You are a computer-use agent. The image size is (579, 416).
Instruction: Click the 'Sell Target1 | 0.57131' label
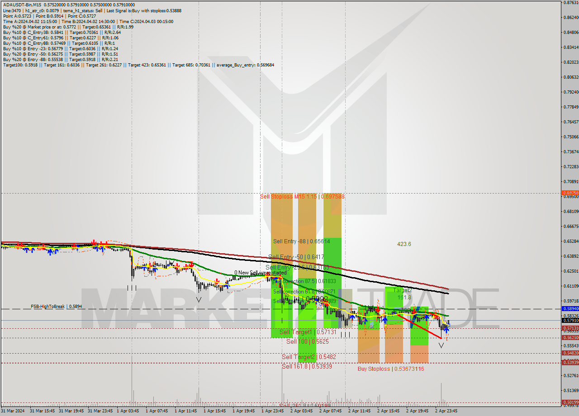(308, 332)
